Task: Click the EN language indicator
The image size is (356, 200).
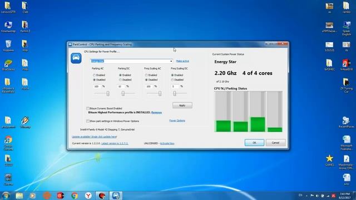Action: tap(300, 195)
